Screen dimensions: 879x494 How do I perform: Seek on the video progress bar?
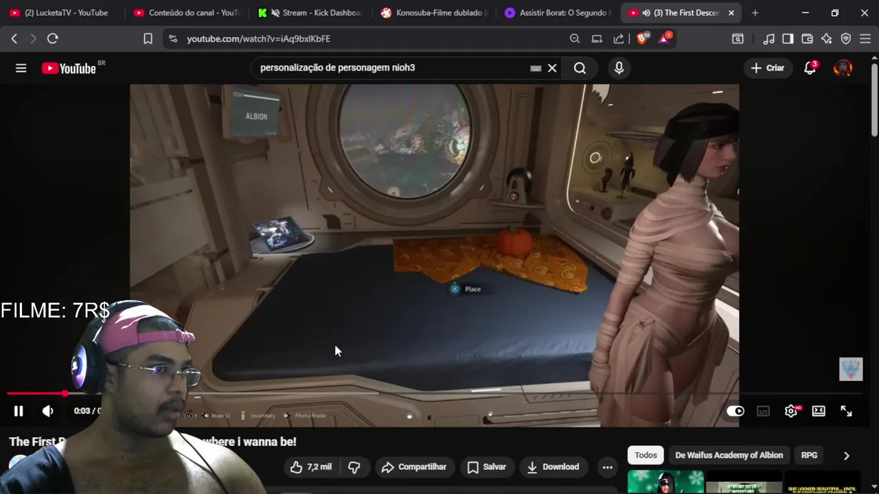[434, 393]
